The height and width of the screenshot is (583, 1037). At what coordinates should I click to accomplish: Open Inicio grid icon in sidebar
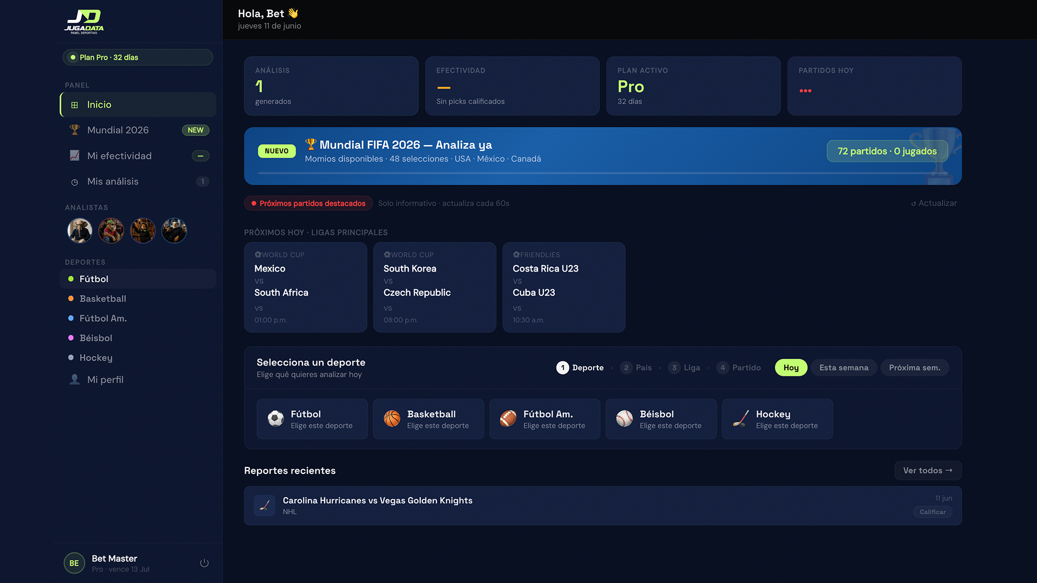coord(75,105)
